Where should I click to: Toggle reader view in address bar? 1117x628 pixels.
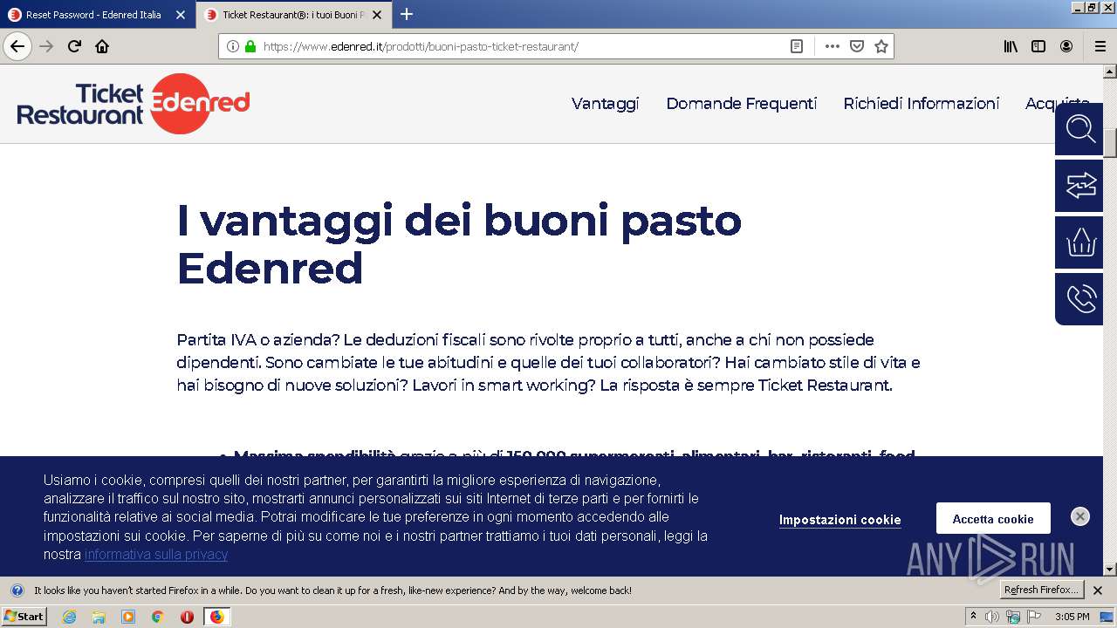797,46
